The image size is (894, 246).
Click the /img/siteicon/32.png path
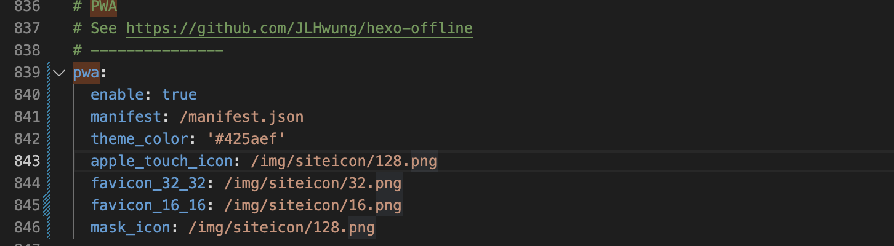(312, 183)
